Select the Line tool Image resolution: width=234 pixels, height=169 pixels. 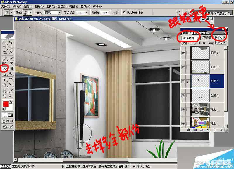(x=11, y=85)
